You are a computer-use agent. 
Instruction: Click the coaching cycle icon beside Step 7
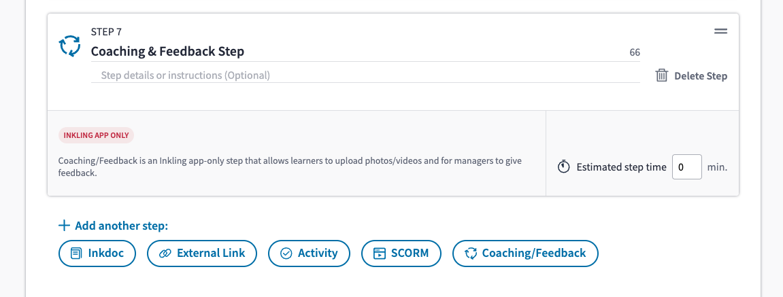pos(69,46)
